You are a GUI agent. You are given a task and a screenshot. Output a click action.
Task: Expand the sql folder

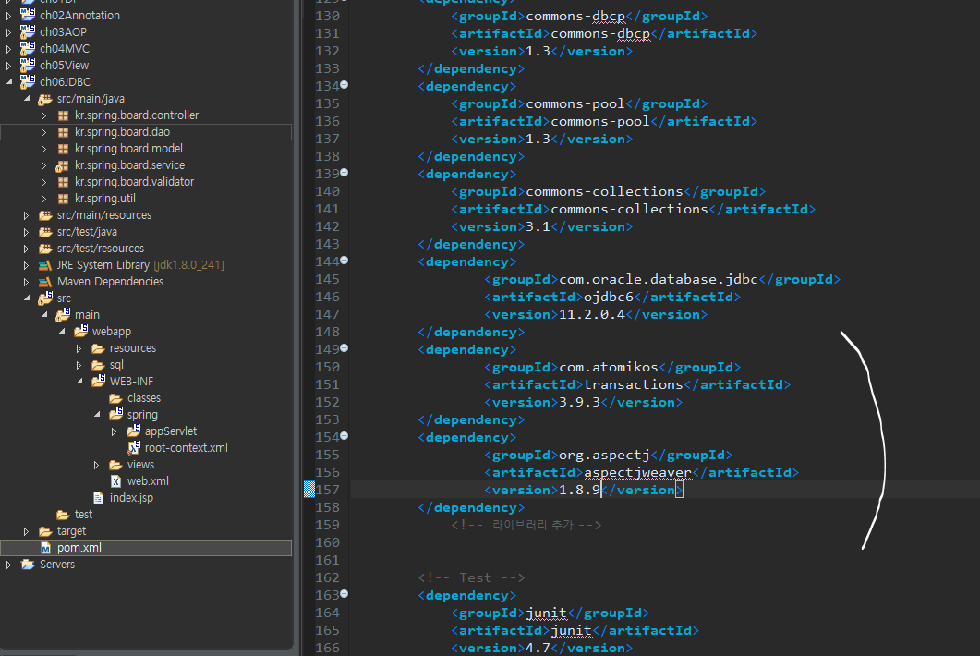pyautogui.click(x=79, y=365)
